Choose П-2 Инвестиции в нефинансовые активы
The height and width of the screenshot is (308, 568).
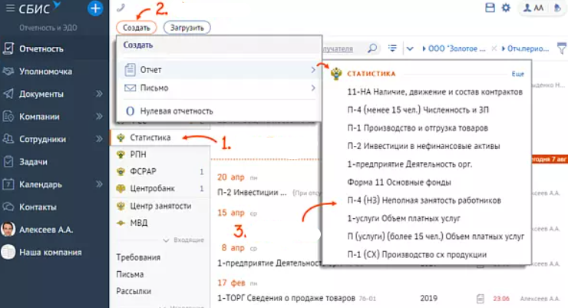423,147
